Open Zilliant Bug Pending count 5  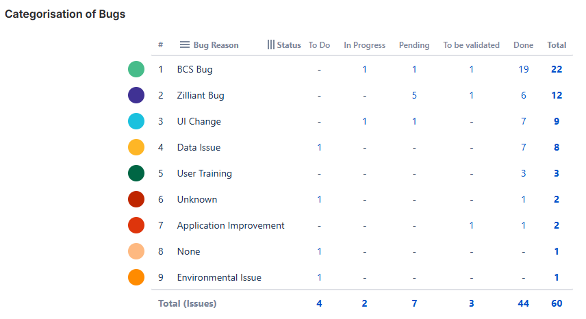[x=414, y=95]
